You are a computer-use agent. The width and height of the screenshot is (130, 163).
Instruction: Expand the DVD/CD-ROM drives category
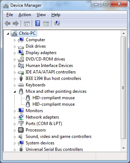click(x=15, y=59)
